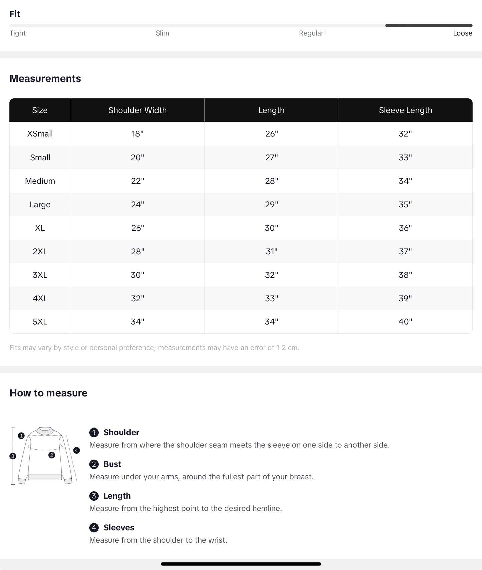The image size is (482, 570).
Task: Select the Slim fit label
Action: [162, 33]
